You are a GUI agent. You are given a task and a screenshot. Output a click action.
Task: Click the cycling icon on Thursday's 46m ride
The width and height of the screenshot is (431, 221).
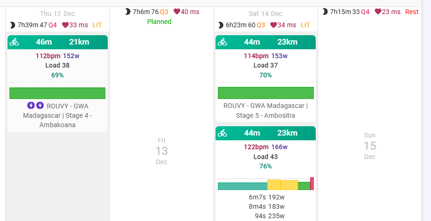point(14,42)
